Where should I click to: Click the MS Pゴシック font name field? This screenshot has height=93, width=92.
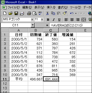[17, 20]
